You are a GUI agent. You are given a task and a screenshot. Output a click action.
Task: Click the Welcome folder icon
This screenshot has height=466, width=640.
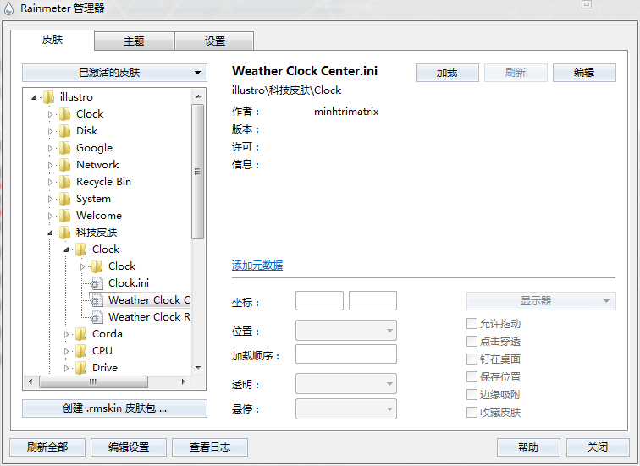(x=64, y=216)
